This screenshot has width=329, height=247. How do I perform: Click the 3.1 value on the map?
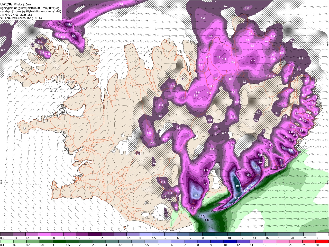point(291,140)
